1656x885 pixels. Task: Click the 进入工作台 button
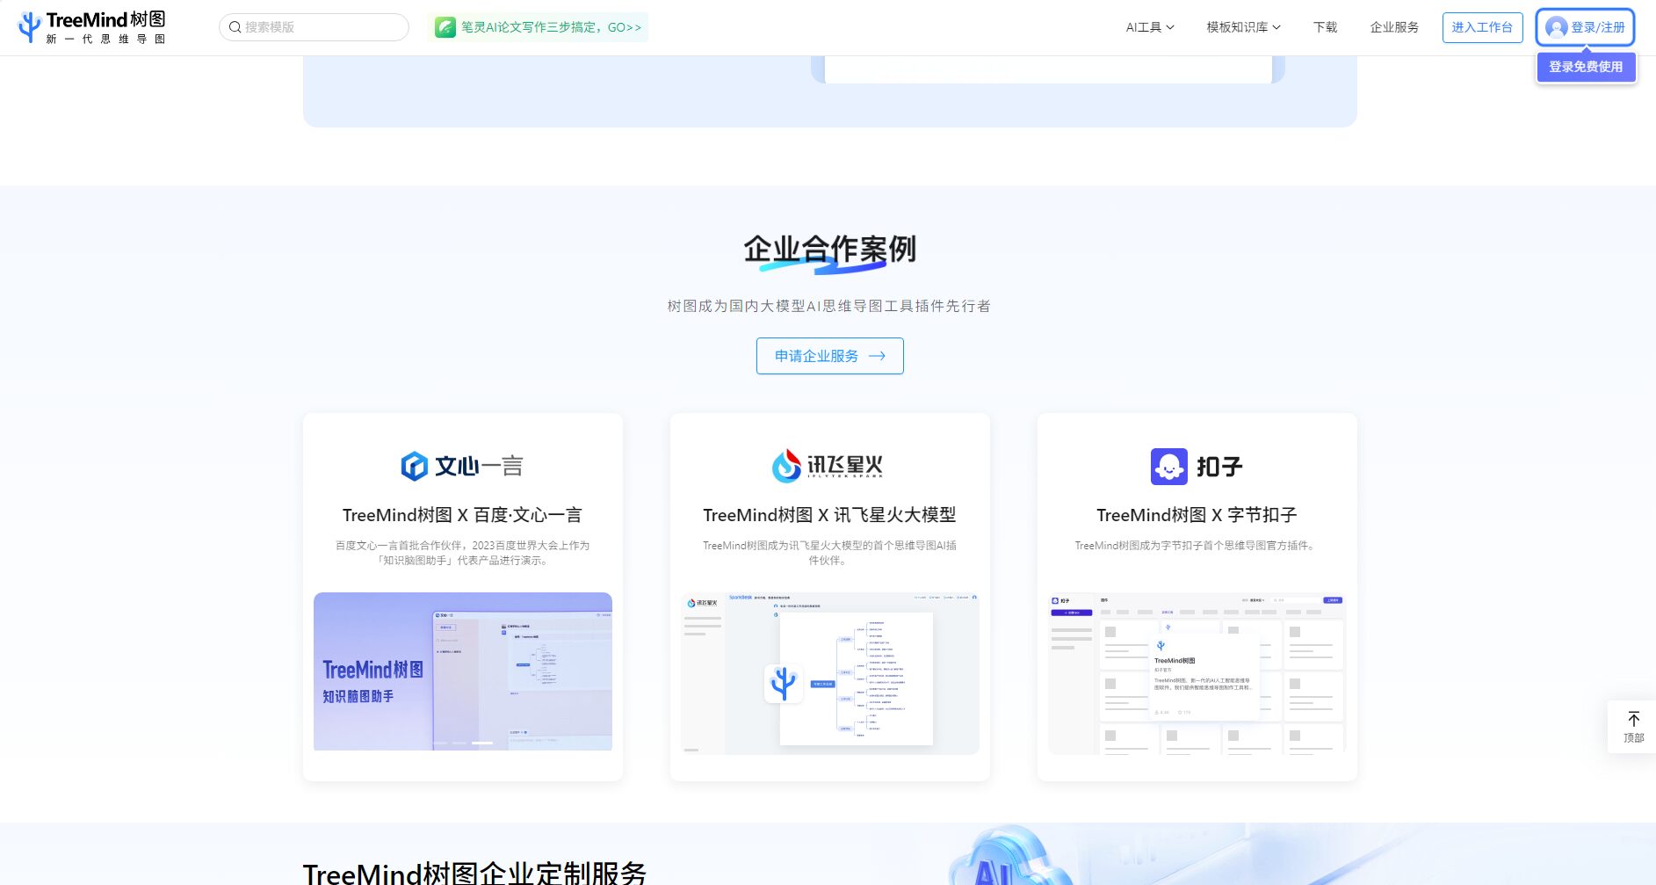pos(1481,27)
